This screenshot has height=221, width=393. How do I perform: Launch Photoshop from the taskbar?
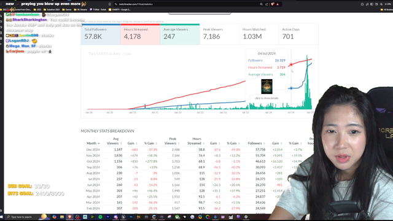131,217
